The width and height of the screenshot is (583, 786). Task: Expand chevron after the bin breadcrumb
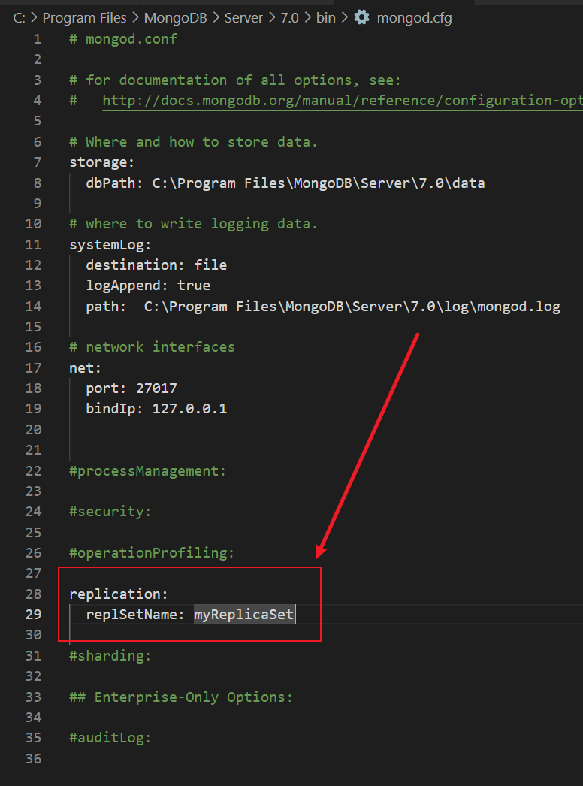coord(345,18)
